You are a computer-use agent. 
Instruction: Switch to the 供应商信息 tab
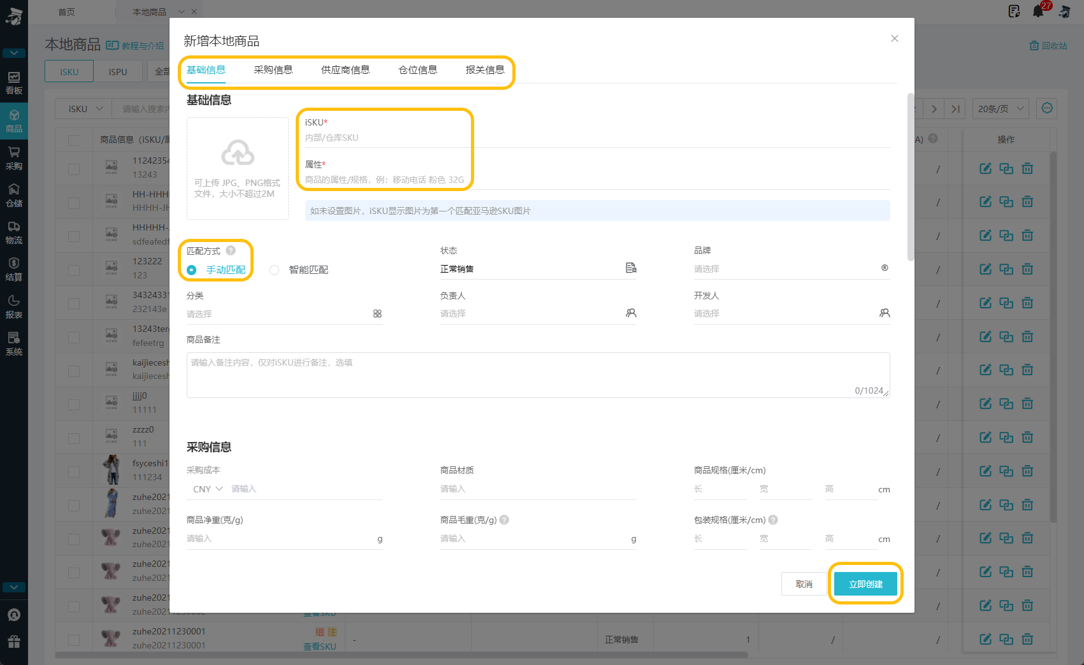pos(345,70)
